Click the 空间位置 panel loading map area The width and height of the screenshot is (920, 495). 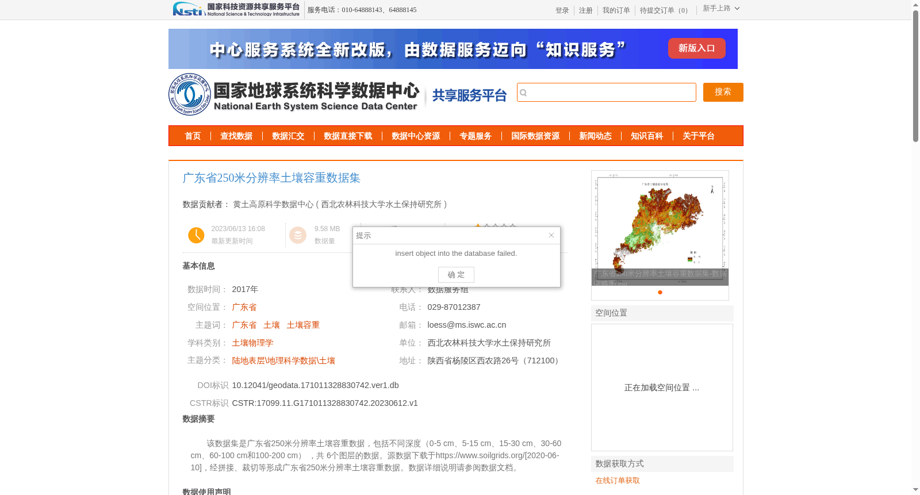662,387
